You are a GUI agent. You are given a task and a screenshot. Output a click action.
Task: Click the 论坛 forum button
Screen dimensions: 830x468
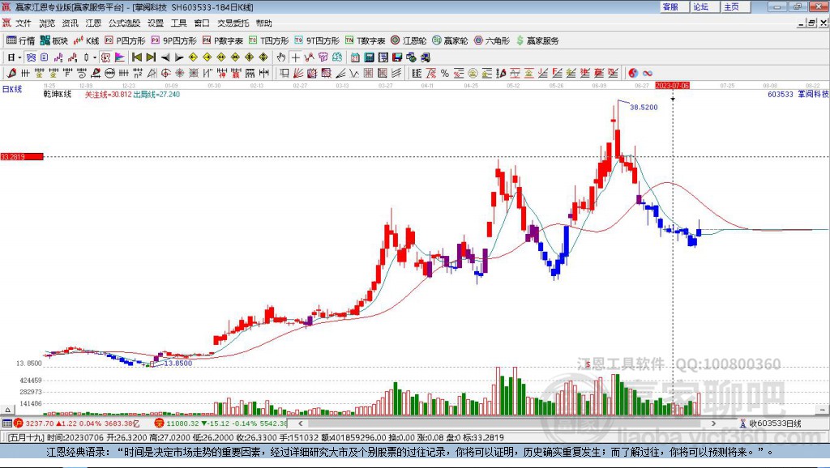tap(704, 6)
